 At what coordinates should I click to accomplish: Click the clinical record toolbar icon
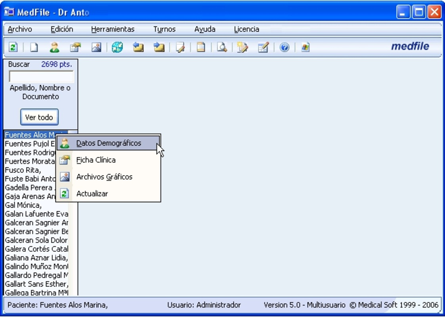point(76,47)
